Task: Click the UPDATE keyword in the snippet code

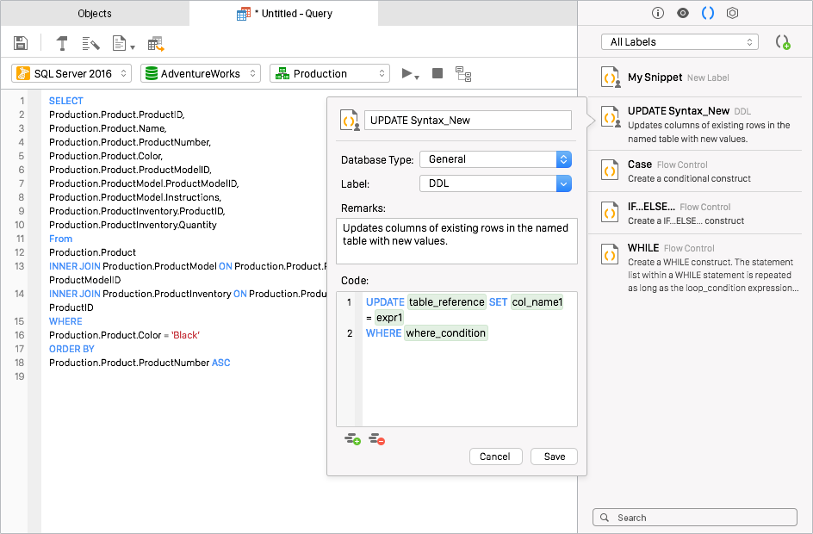Action: point(385,301)
